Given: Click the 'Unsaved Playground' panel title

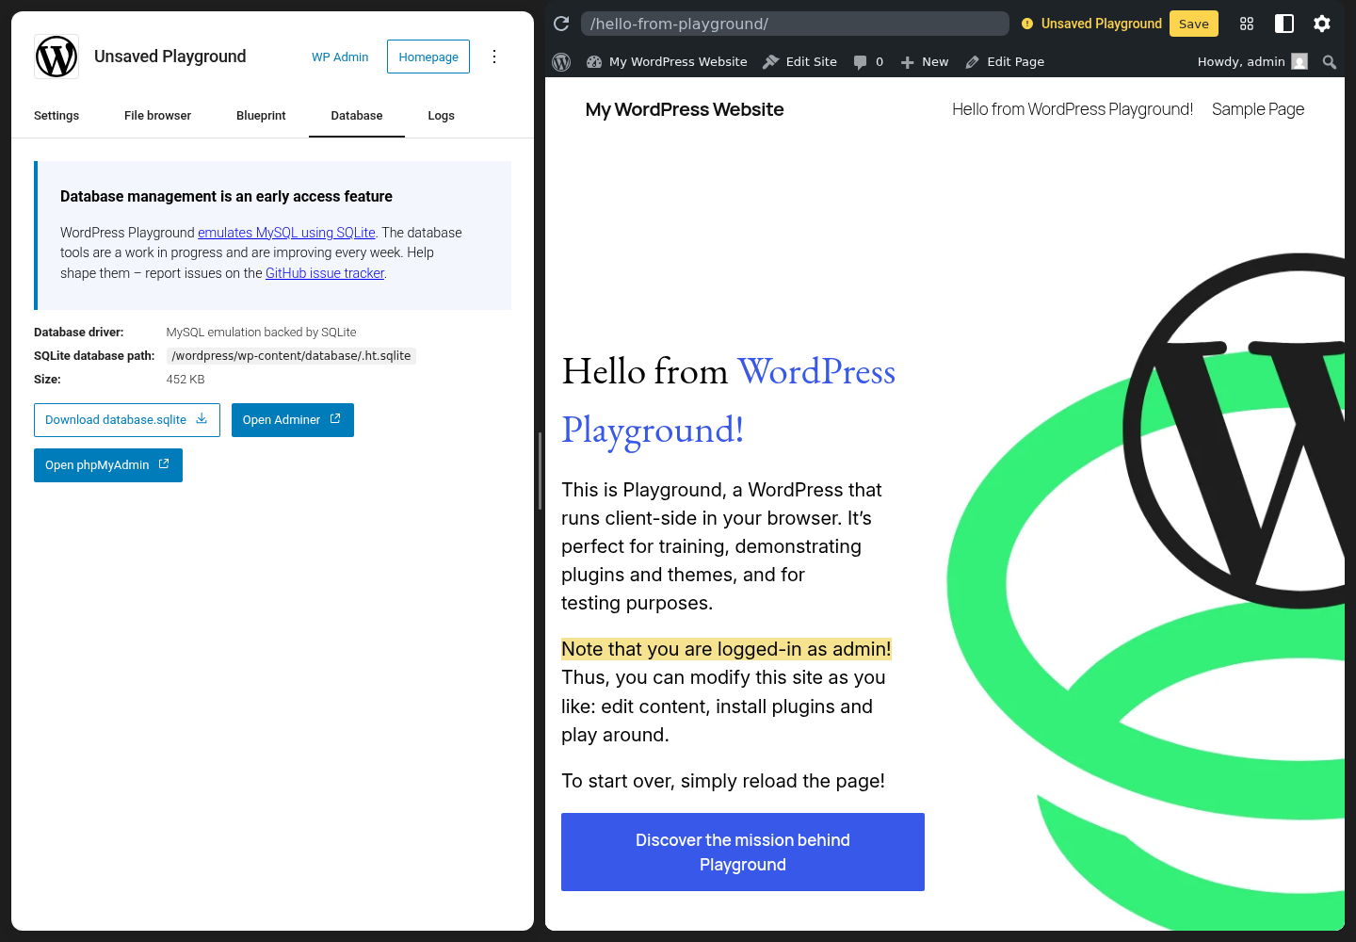Looking at the screenshot, I should pyautogui.click(x=170, y=57).
